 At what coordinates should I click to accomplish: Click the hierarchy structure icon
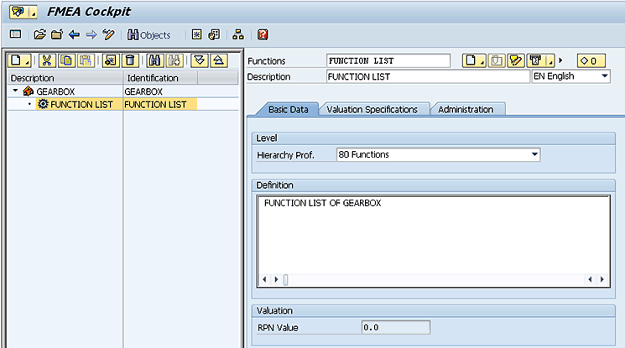point(238,35)
